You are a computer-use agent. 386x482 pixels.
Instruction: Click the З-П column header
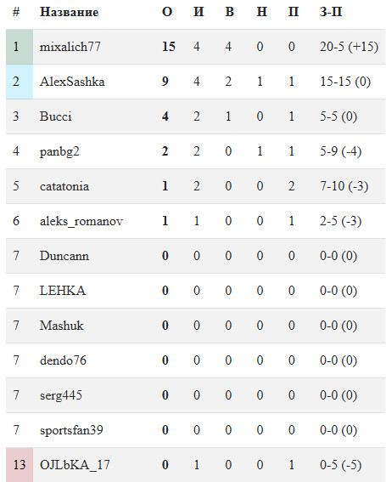tap(331, 12)
